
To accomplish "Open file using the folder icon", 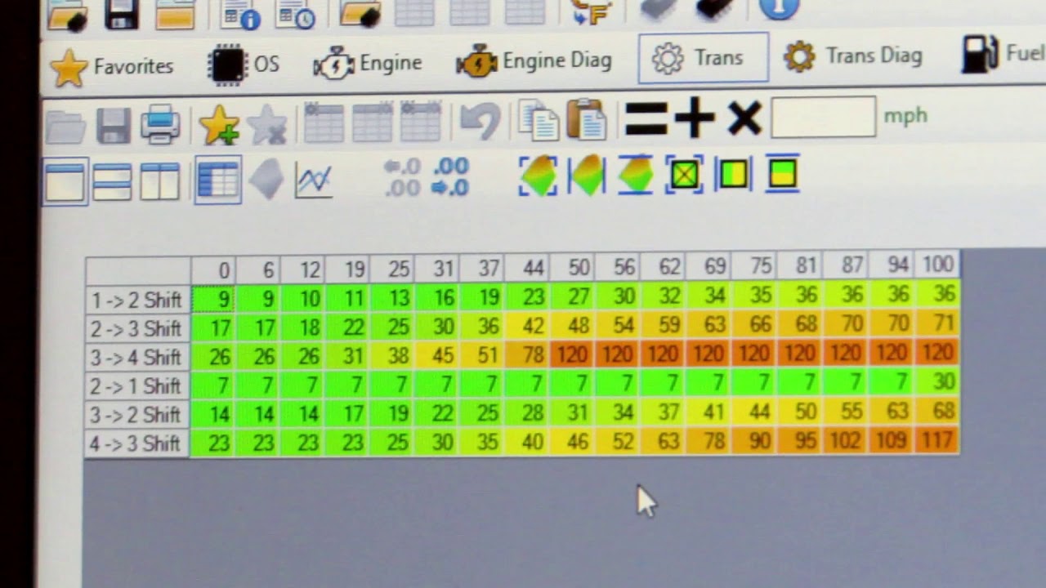I will (65, 127).
